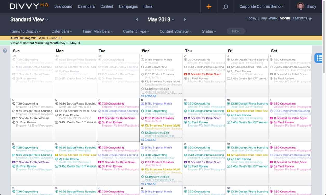The image size is (326, 195).
Task: Open '3:45p Death Star DIY' entry on day 3
Action: pyautogui.click(x=249, y=78)
